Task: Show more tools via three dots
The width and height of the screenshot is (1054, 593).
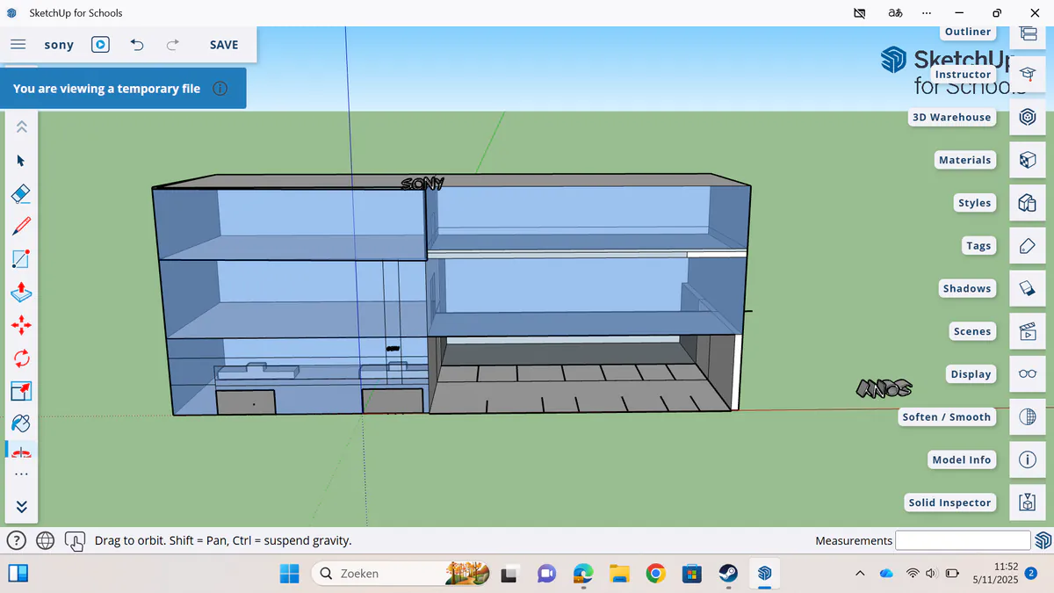Action: (22, 474)
